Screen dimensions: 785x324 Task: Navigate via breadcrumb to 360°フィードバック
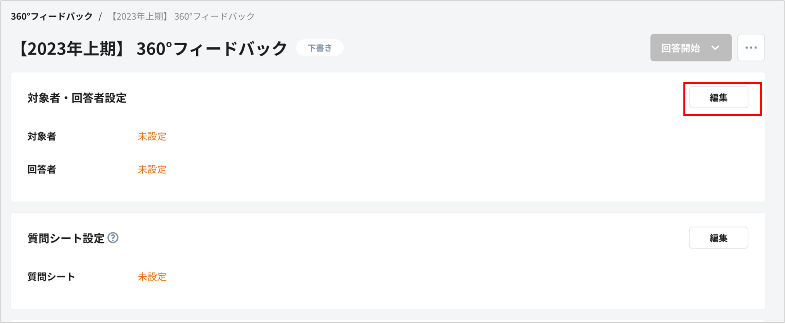click(x=50, y=16)
